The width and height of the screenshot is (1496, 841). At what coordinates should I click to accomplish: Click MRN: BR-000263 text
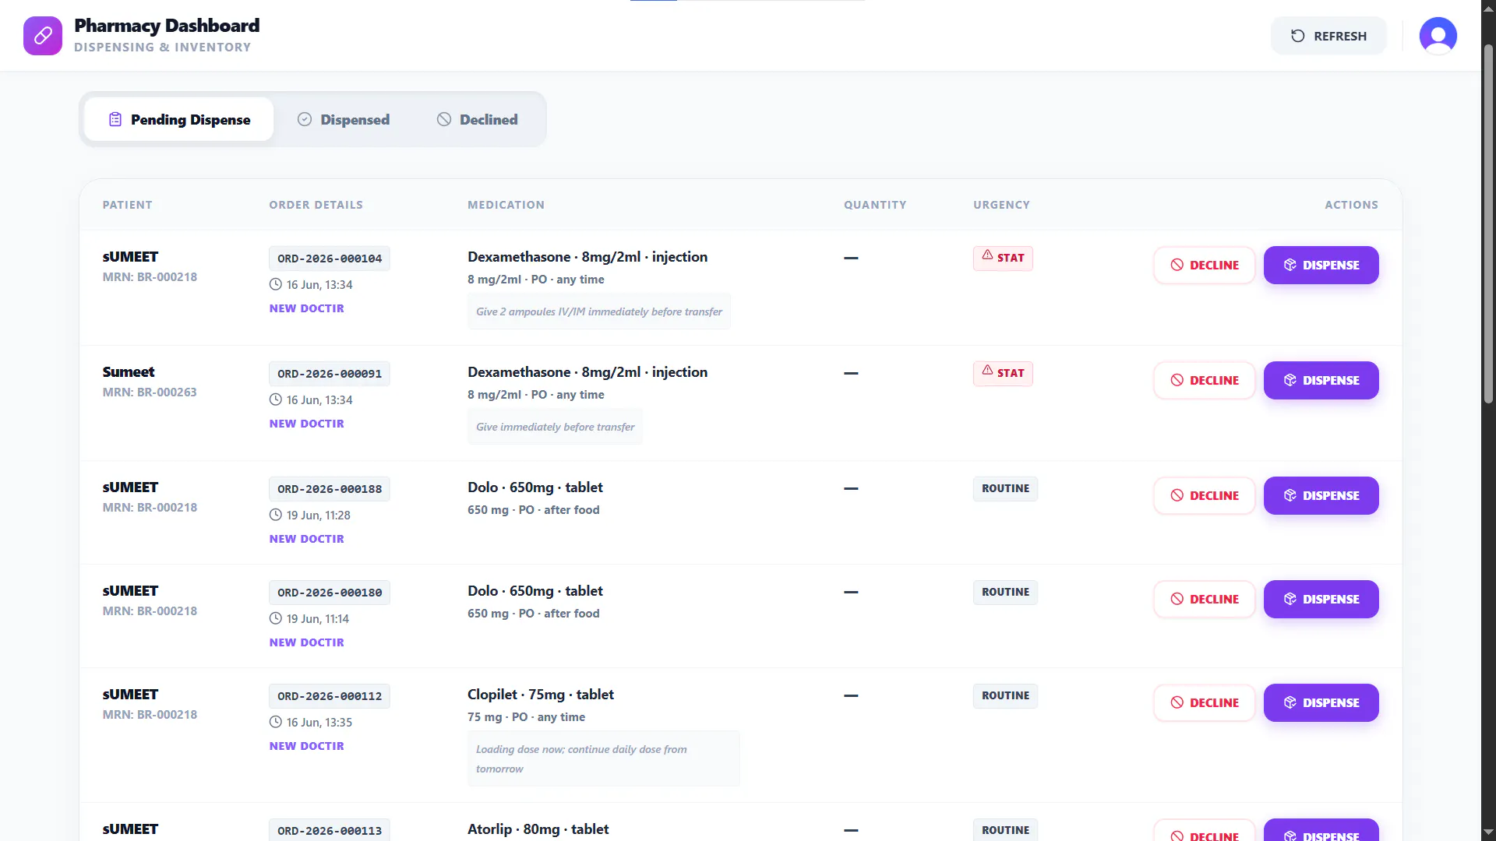(x=150, y=392)
